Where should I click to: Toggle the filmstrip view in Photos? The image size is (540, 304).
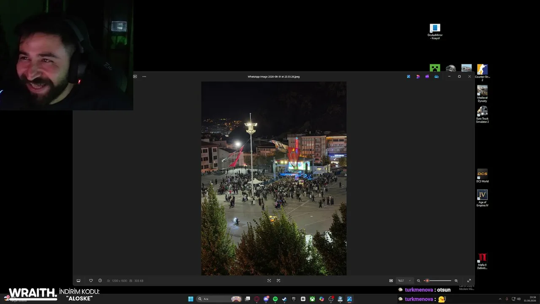78,281
